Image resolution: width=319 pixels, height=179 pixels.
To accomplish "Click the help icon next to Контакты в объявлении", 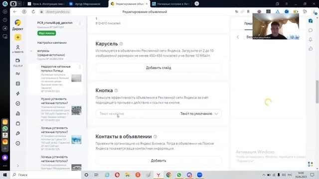I will coord(155,137).
